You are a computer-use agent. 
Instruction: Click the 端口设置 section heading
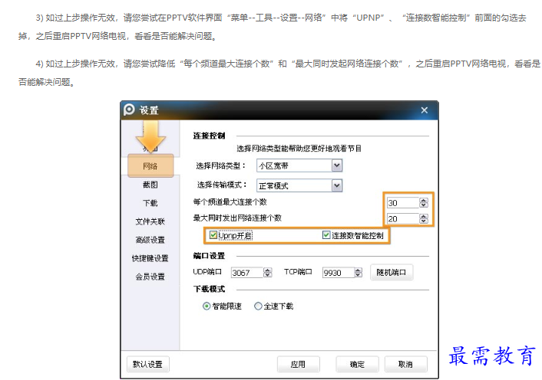[x=209, y=256]
